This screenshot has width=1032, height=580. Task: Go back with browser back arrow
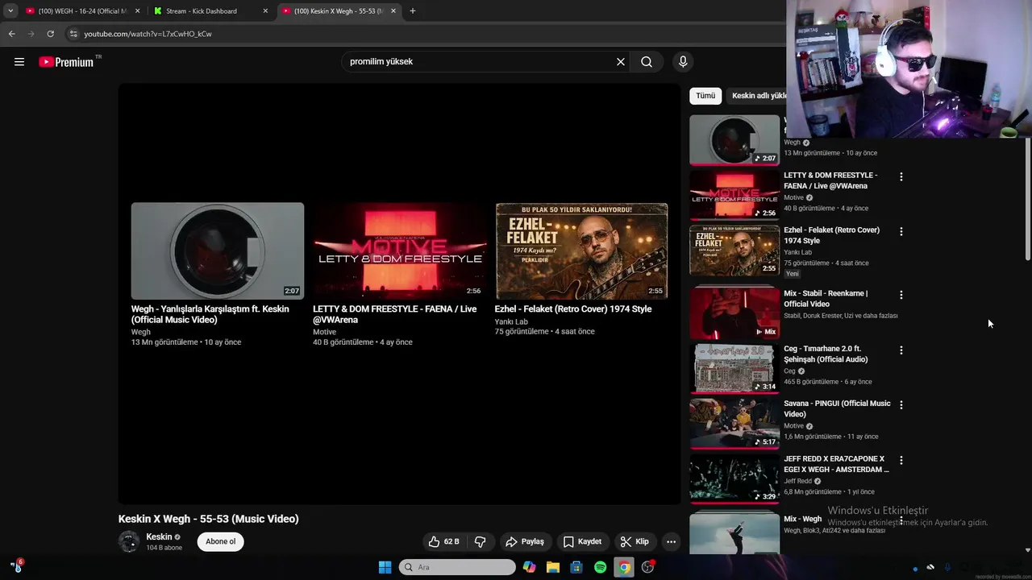(11, 34)
